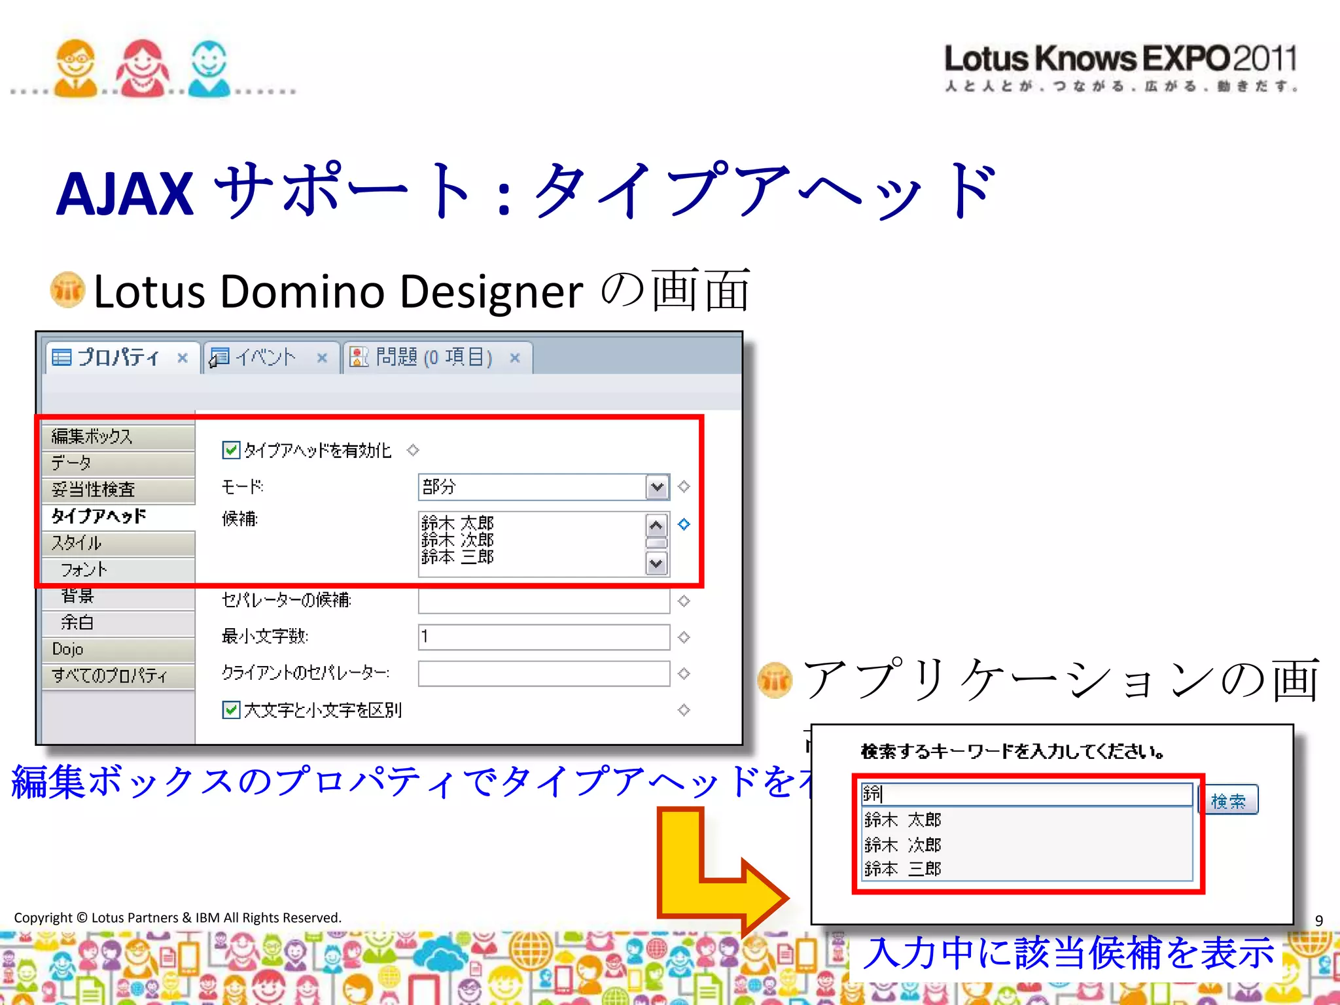
Task: Switch to the イベント tab
Action: 265,357
